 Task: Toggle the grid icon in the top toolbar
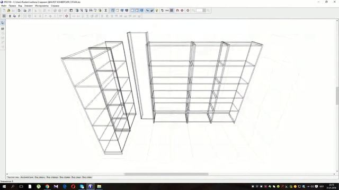coord(172,11)
